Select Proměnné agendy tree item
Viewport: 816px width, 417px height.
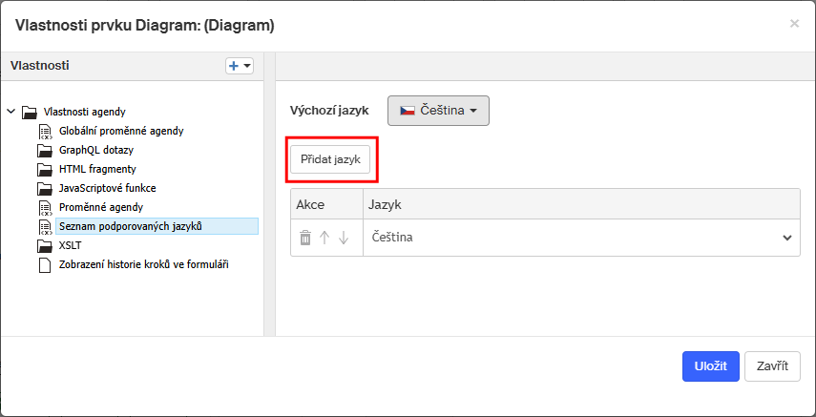tap(101, 207)
